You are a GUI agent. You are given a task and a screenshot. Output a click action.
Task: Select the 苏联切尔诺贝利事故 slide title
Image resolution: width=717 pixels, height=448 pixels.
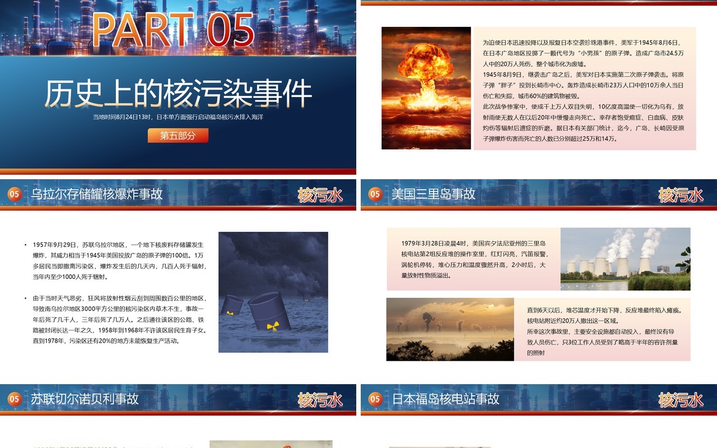[85, 399]
